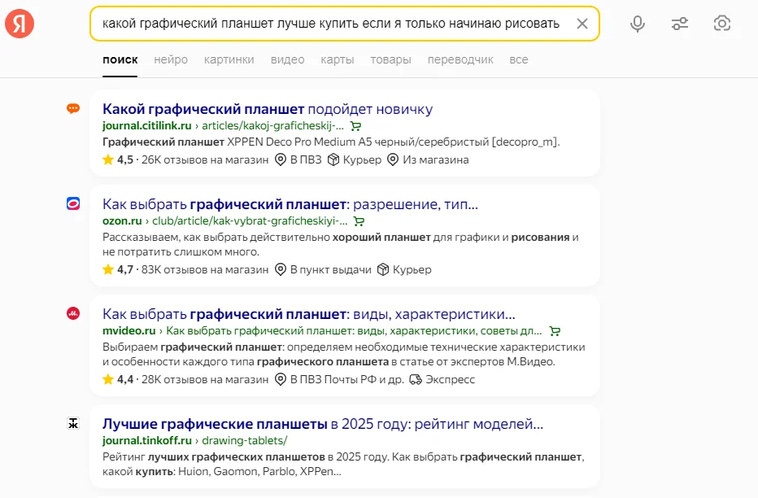The width and height of the screenshot is (758, 498).
Task: Click the shopping cart icon near journal.citilink.ru
Action: (356, 126)
